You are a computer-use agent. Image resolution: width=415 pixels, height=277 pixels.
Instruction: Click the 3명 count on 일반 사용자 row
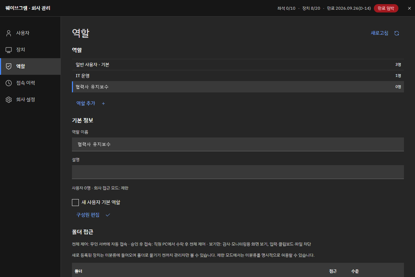coord(398,65)
